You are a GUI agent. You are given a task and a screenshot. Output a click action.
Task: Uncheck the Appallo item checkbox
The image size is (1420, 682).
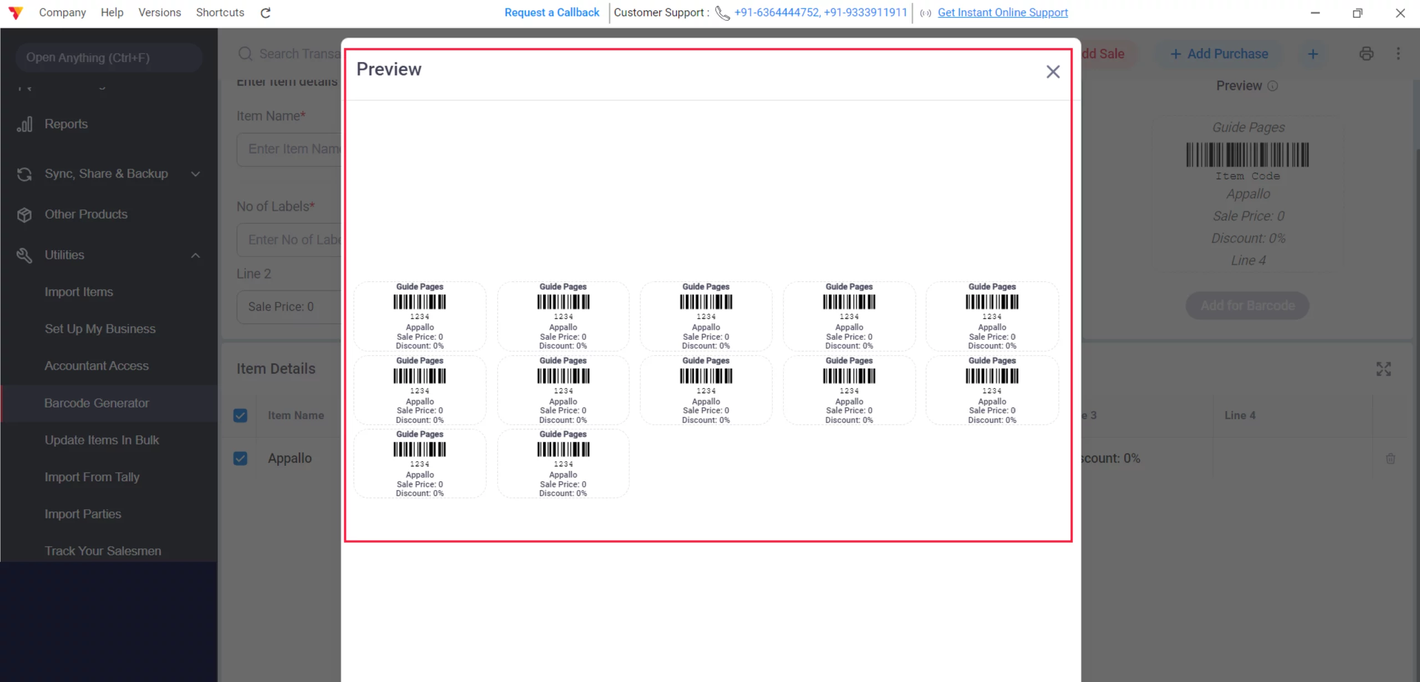pyautogui.click(x=240, y=458)
